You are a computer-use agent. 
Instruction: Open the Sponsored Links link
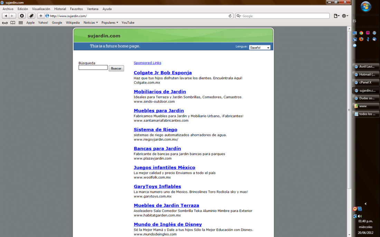click(x=148, y=63)
